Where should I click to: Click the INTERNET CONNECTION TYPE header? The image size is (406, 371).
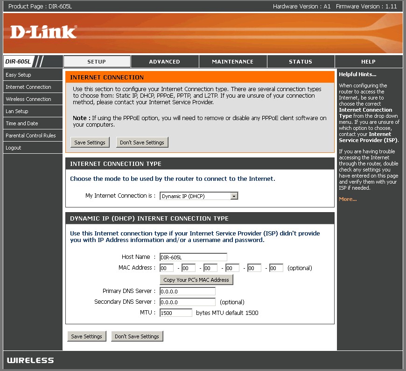click(x=200, y=164)
